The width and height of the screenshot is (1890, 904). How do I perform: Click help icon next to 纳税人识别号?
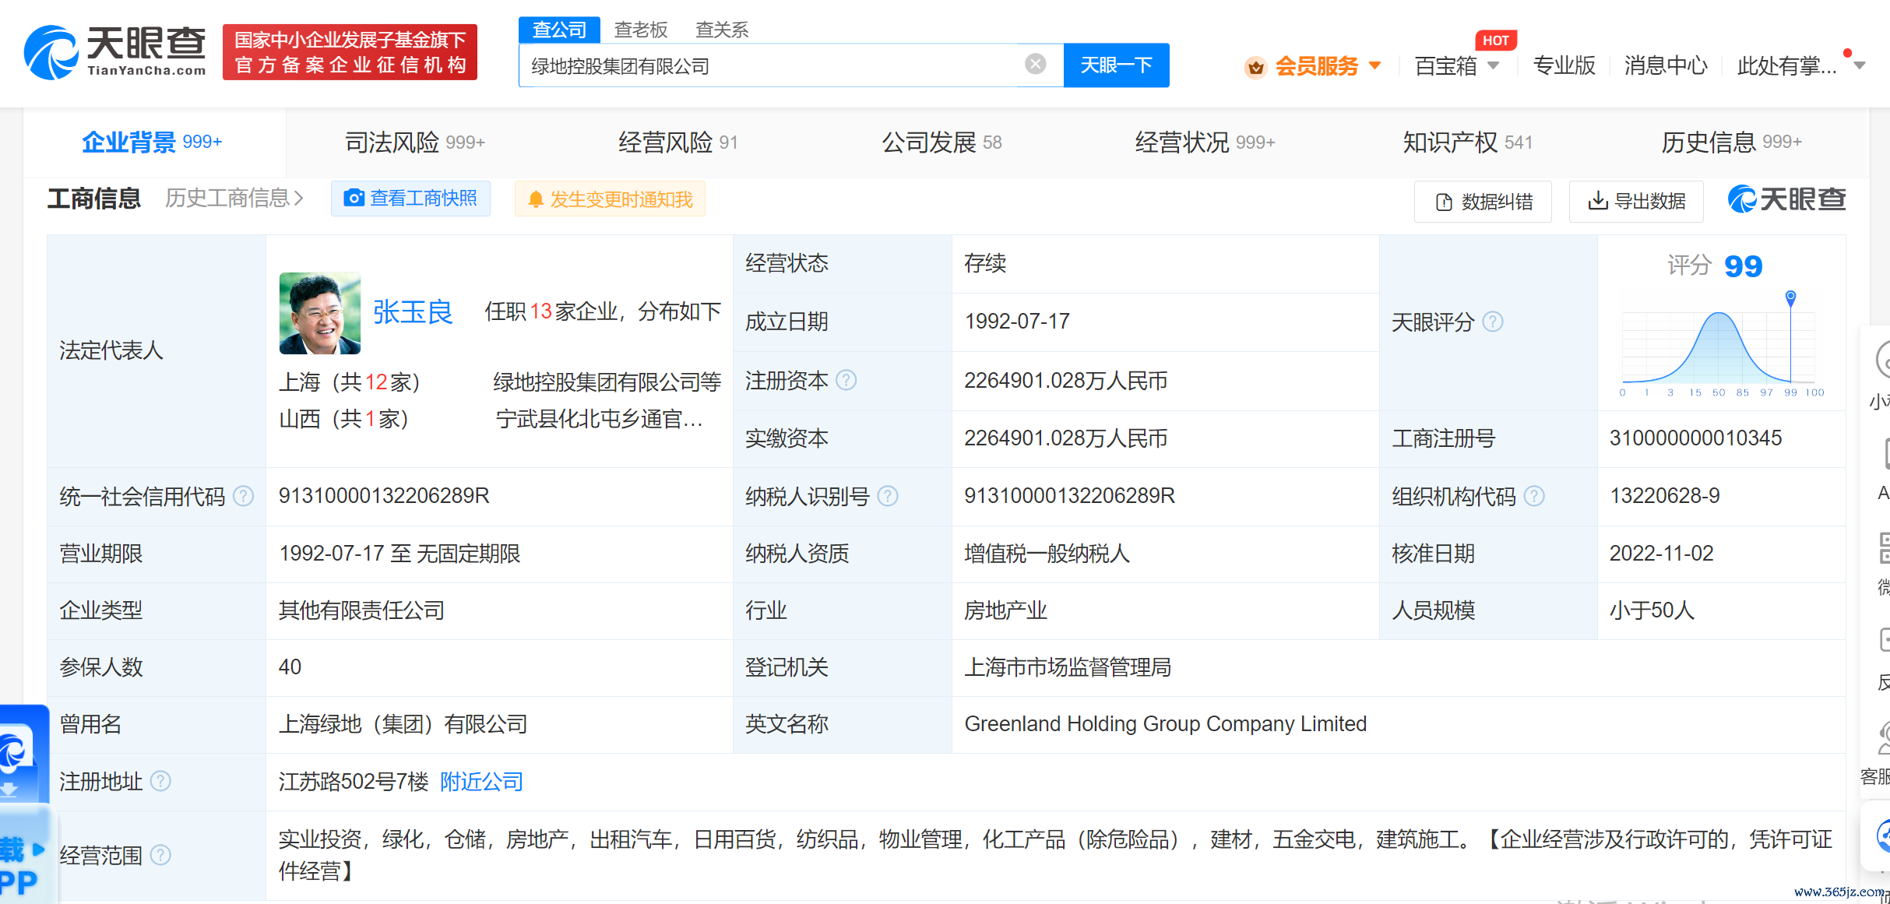(x=887, y=496)
